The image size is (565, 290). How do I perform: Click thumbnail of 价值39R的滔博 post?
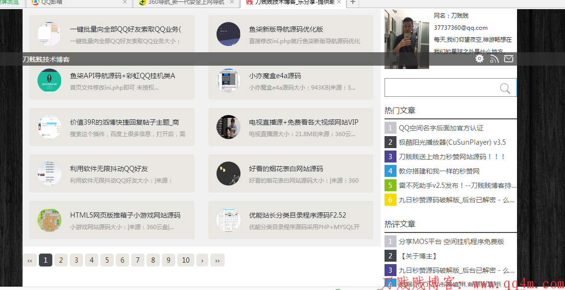point(49,127)
